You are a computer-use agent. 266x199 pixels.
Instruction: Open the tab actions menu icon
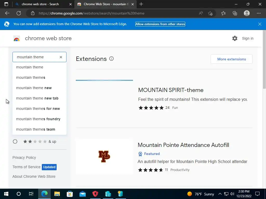pyautogui.click(x=6, y=4)
